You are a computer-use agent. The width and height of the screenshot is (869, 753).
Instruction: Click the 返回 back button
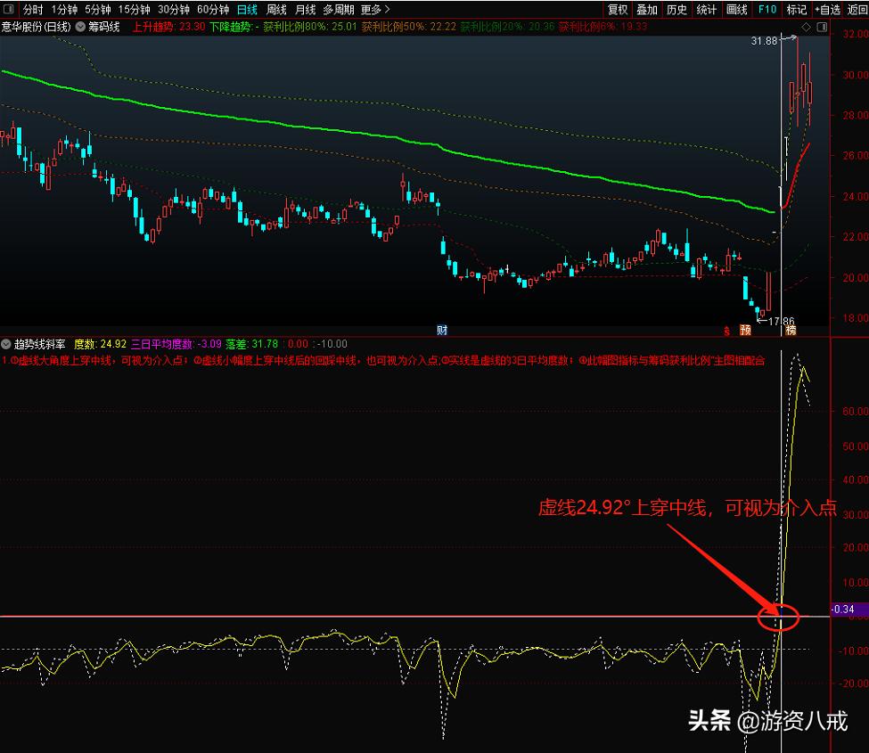857,9
